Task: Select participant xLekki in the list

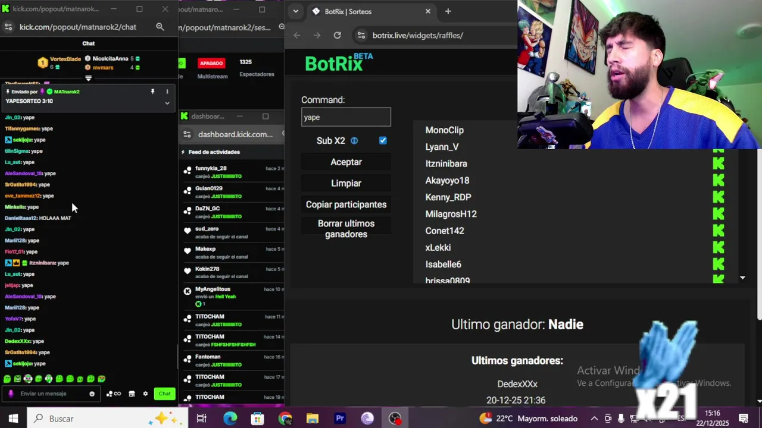Action: pos(438,247)
